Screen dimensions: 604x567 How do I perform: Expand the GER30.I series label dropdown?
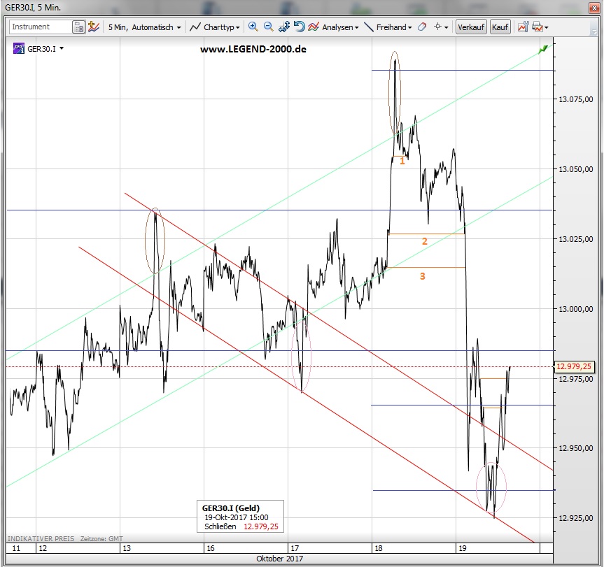(62, 49)
